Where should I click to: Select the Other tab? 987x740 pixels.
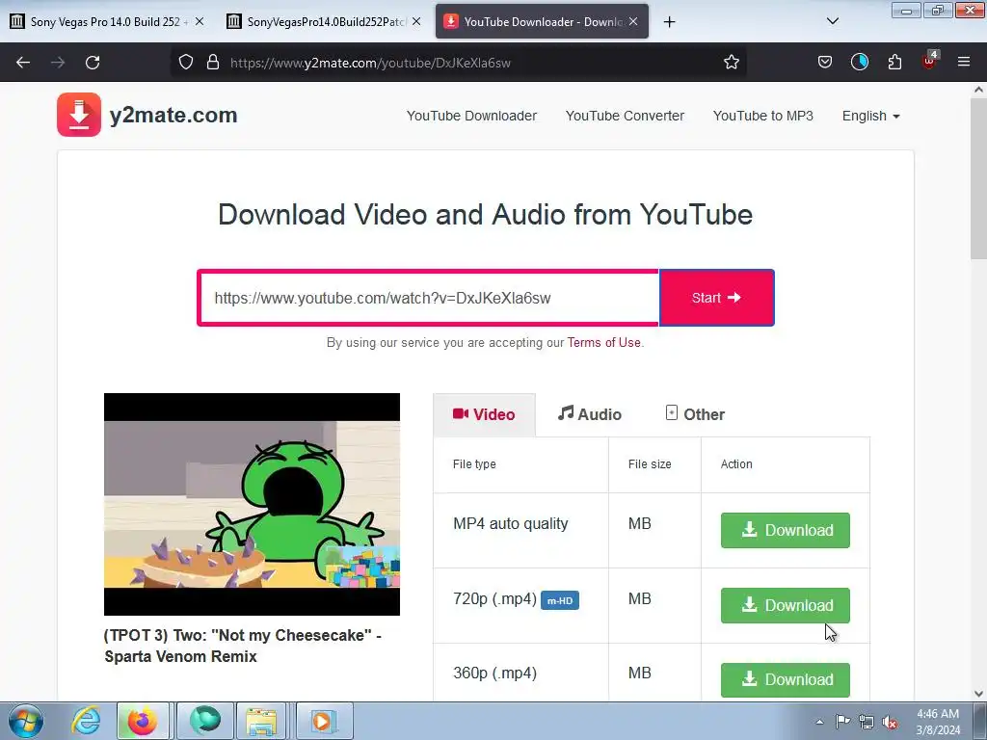tap(695, 414)
